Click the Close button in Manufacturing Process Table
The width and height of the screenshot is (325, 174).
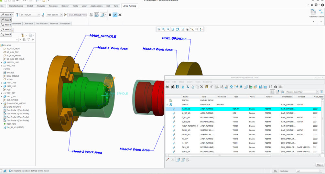coord(320,165)
